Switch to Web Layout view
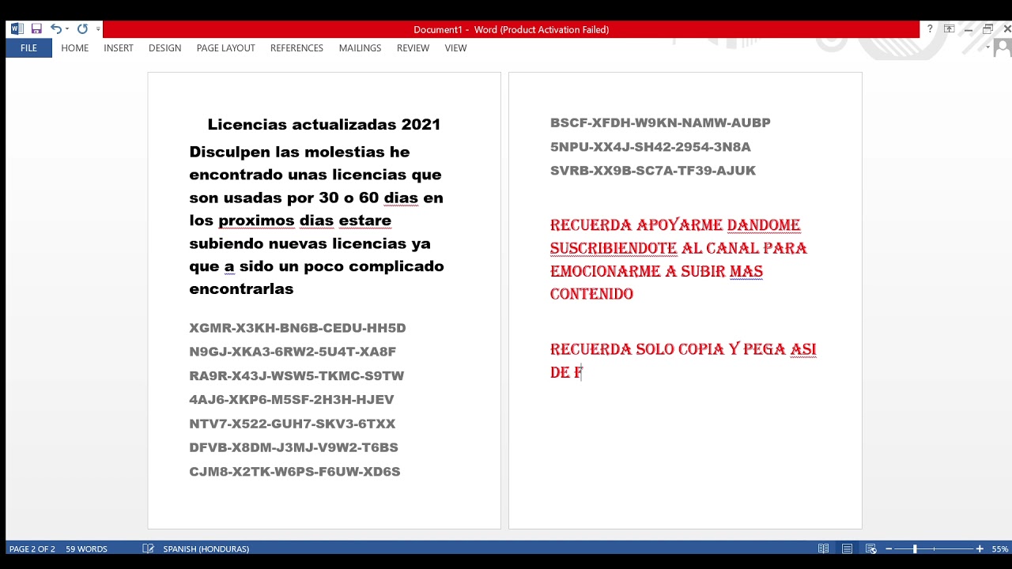Viewport: 1012px width, 569px height. coord(870,548)
